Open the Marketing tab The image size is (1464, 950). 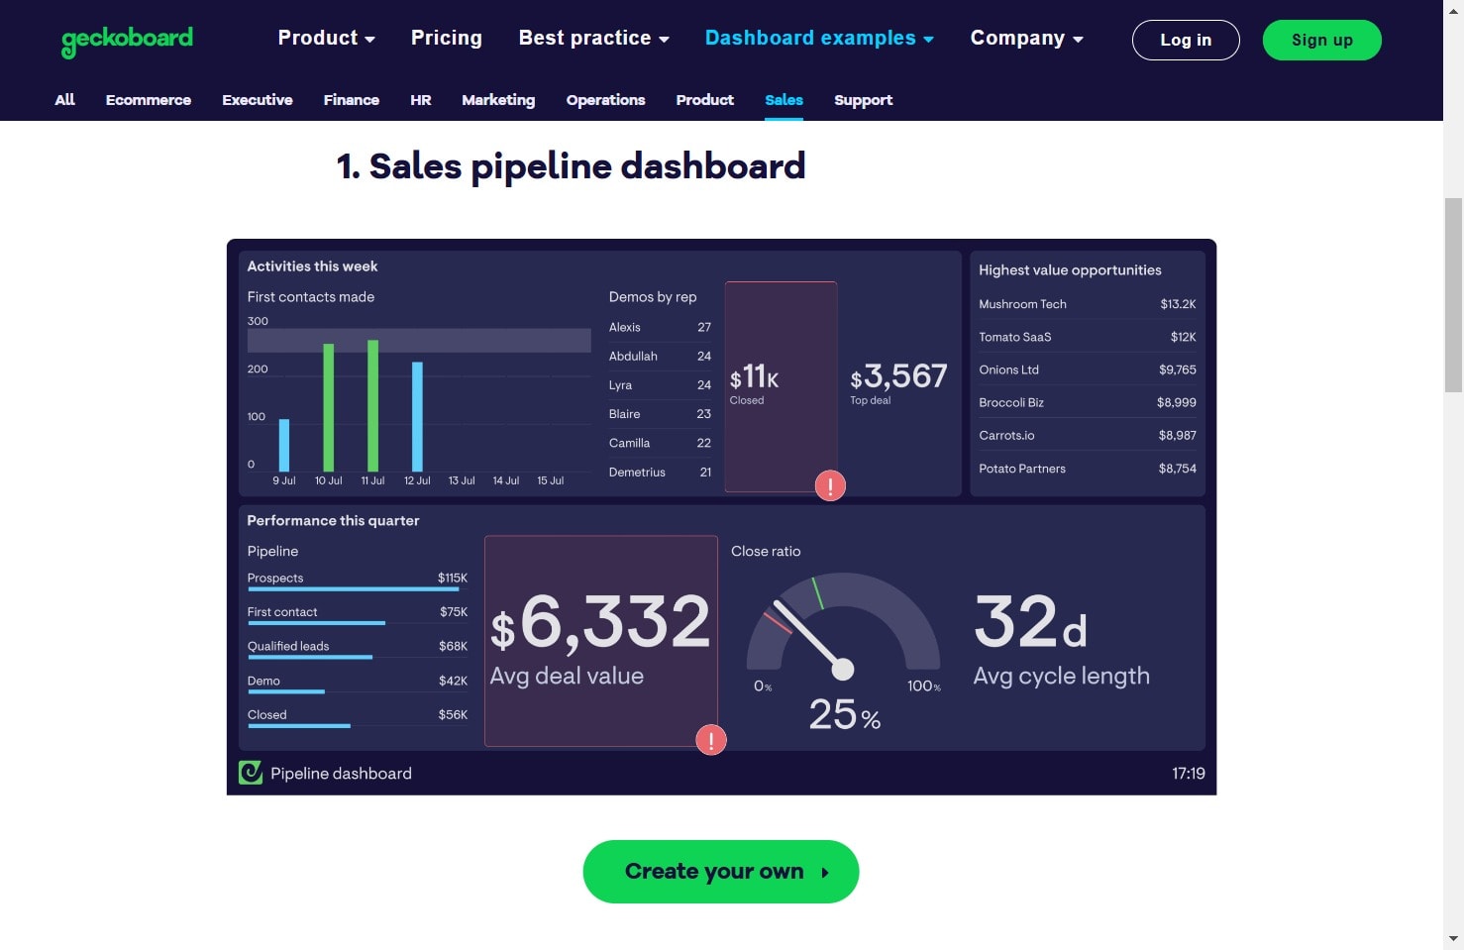click(x=498, y=100)
